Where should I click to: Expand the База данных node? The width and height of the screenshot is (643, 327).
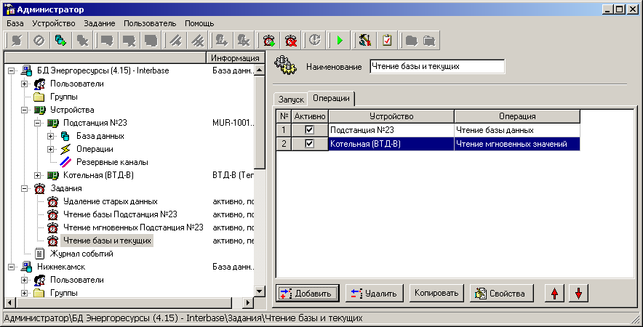(50, 136)
